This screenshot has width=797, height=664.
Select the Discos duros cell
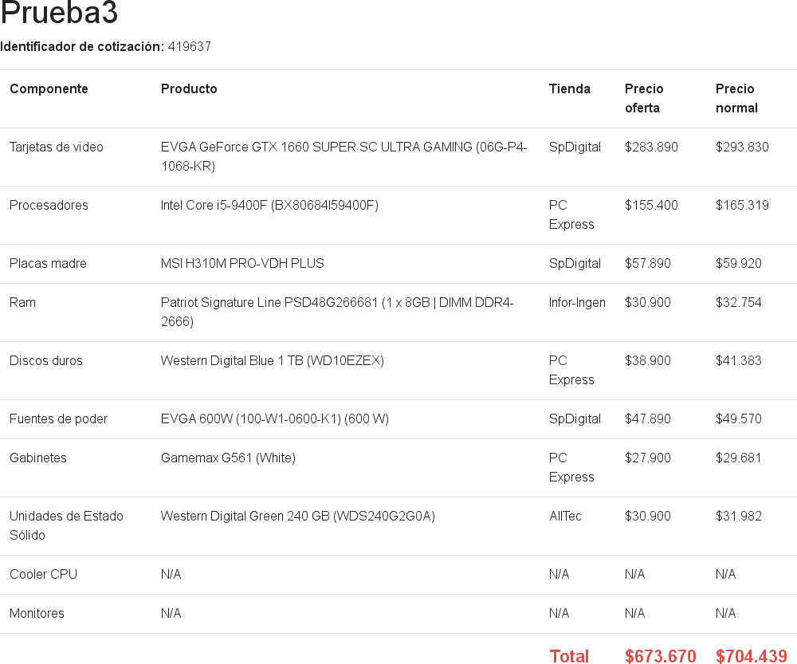[x=46, y=361]
